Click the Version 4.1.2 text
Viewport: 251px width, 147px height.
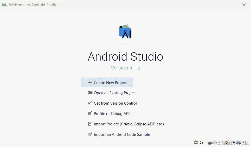pyautogui.click(x=125, y=68)
